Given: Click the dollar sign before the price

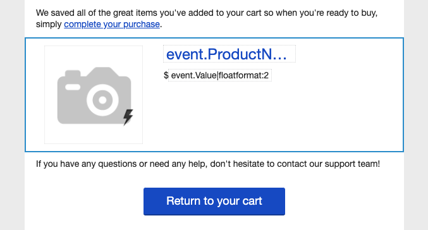Looking at the screenshot, I should [166, 75].
